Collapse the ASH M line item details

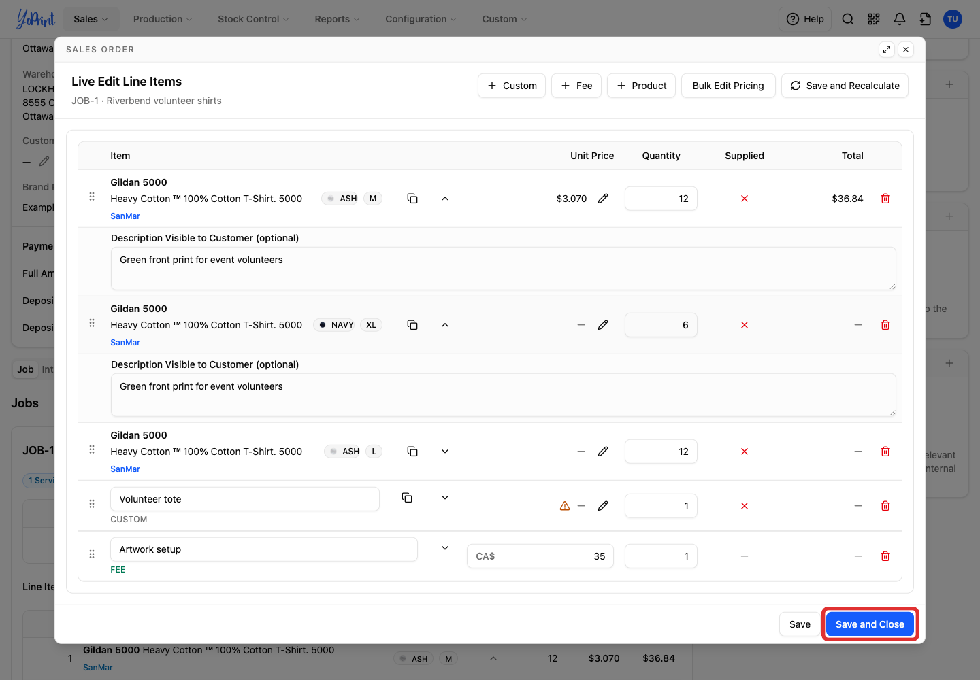445,199
